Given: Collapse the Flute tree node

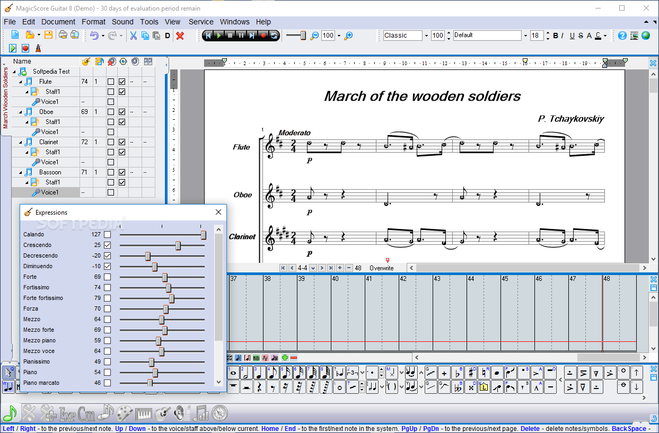Looking at the screenshot, I should [21, 82].
